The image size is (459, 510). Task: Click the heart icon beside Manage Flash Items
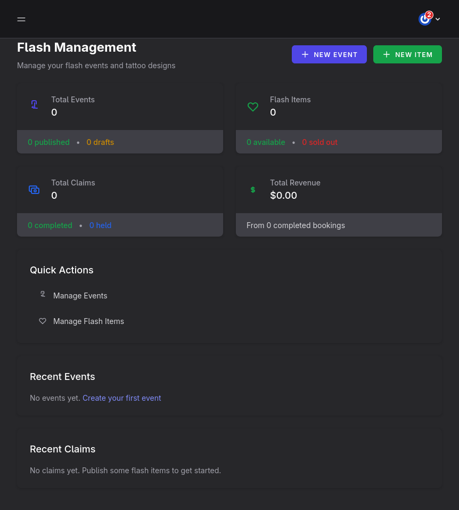[43, 321]
